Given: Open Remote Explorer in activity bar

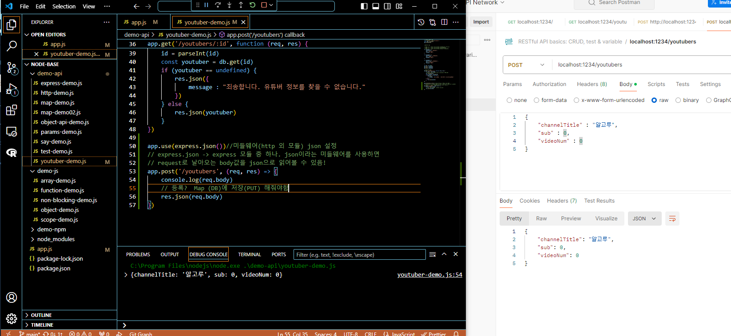Looking at the screenshot, I should pos(12,131).
